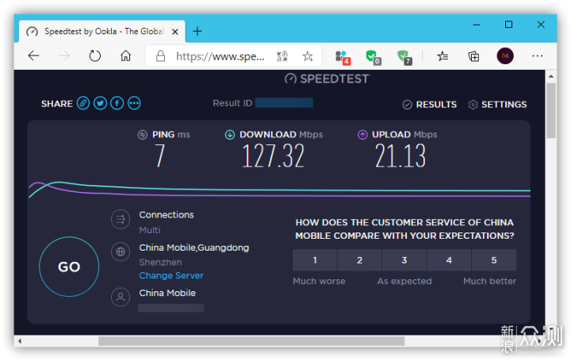This screenshot has height=361, width=571.
Task: Open green shield extension with 7 badge
Action: [x=404, y=57]
